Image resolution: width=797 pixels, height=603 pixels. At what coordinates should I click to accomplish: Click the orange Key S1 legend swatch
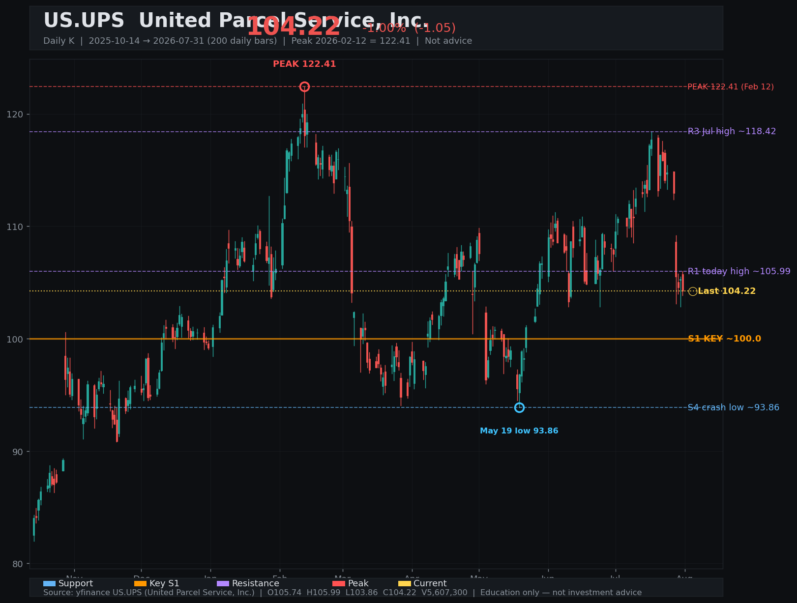coord(140,584)
